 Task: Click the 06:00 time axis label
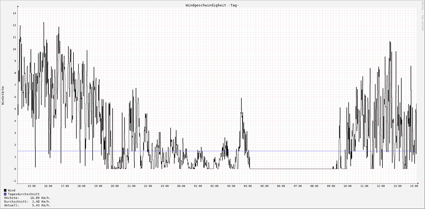(x=281, y=186)
